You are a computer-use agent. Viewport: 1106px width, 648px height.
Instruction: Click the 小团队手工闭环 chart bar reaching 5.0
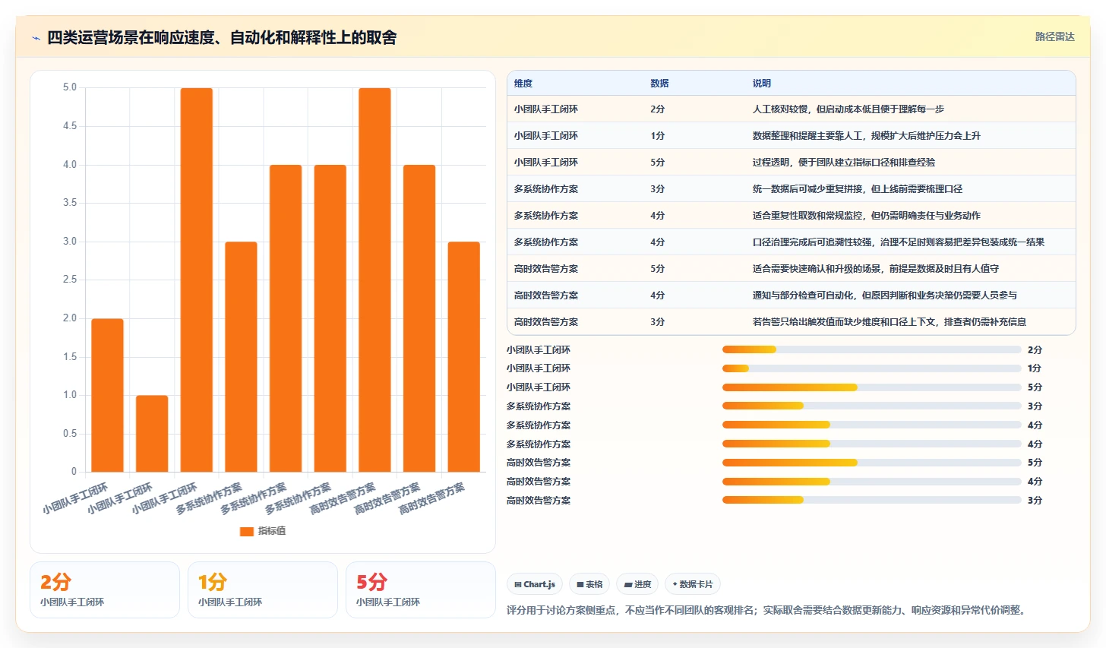(x=197, y=280)
